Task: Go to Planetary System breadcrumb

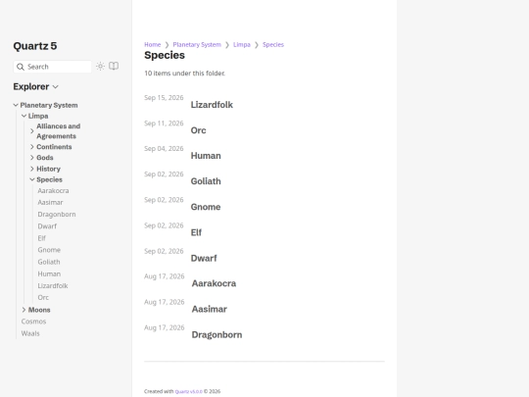Action: [197, 44]
